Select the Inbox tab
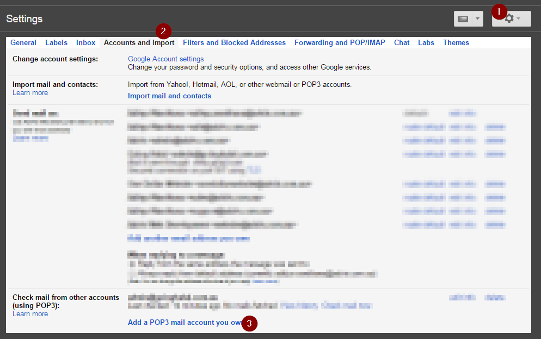 (85, 42)
